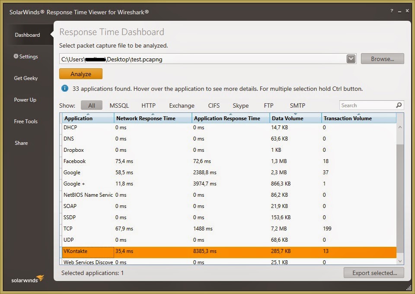Sort by Transaction Volume column
The height and width of the screenshot is (294, 415).
[359, 118]
